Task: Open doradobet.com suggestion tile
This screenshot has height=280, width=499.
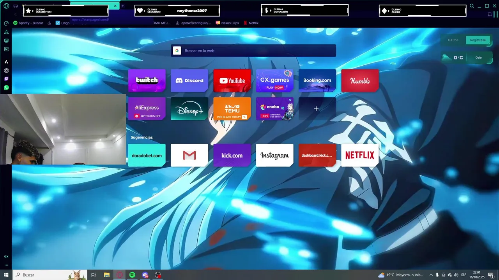Action: (x=147, y=155)
